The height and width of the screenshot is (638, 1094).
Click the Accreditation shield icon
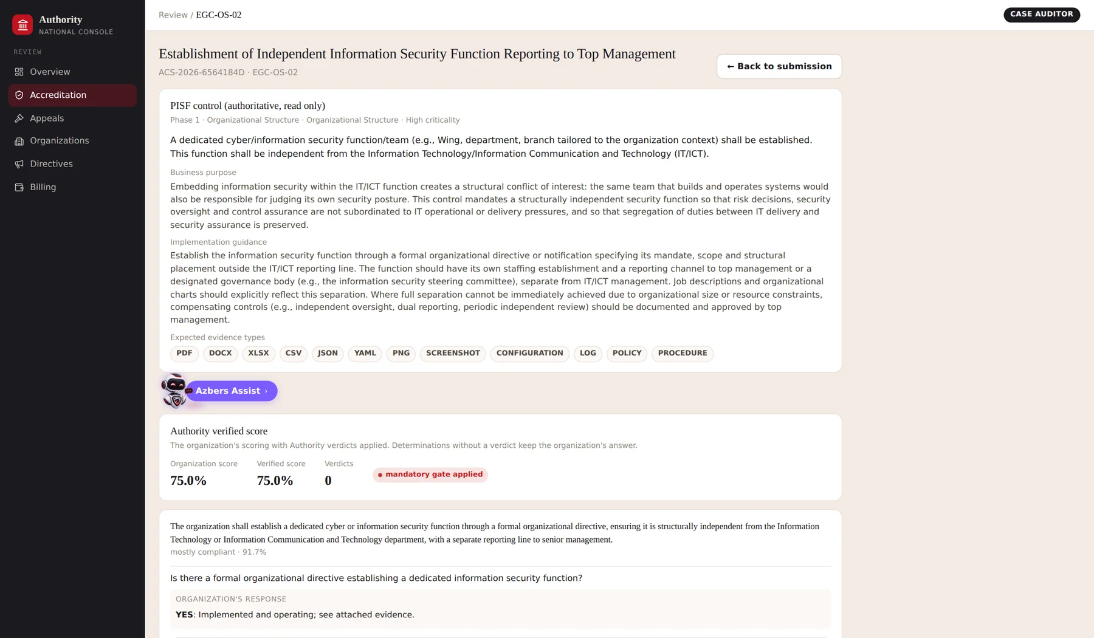pyautogui.click(x=19, y=95)
